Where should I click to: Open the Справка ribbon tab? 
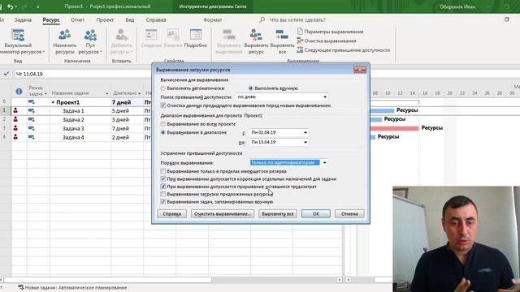156,19
